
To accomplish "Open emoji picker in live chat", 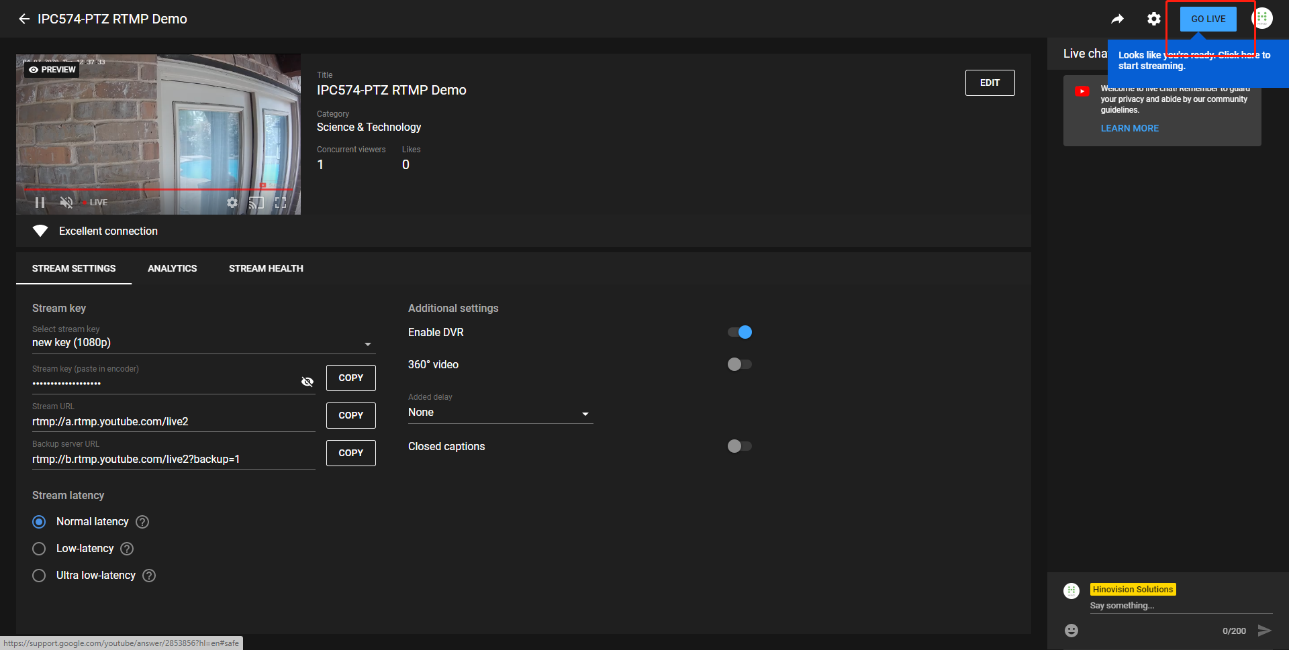I will point(1071,631).
